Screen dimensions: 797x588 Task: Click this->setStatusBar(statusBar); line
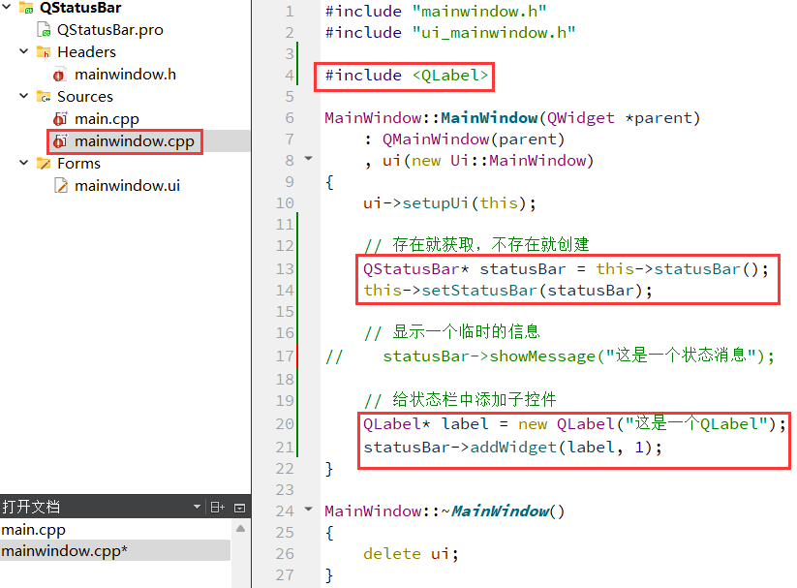pos(507,291)
